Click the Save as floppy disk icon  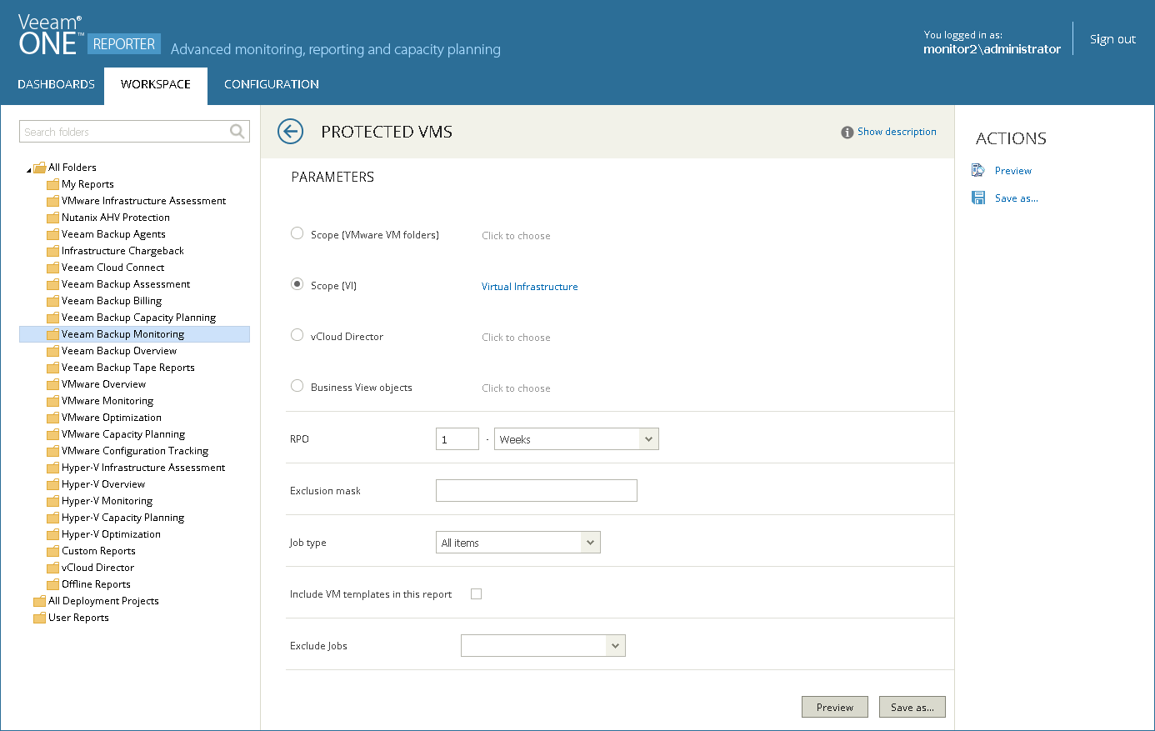978,198
